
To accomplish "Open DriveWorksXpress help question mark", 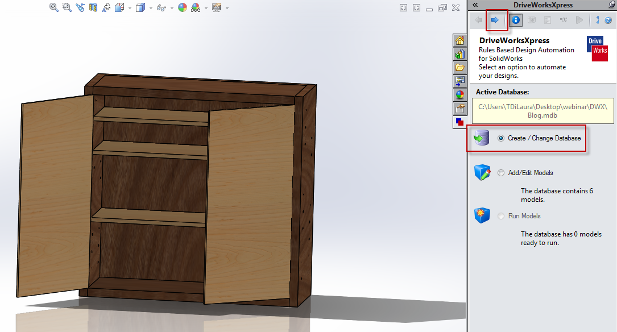I will click(608, 20).
